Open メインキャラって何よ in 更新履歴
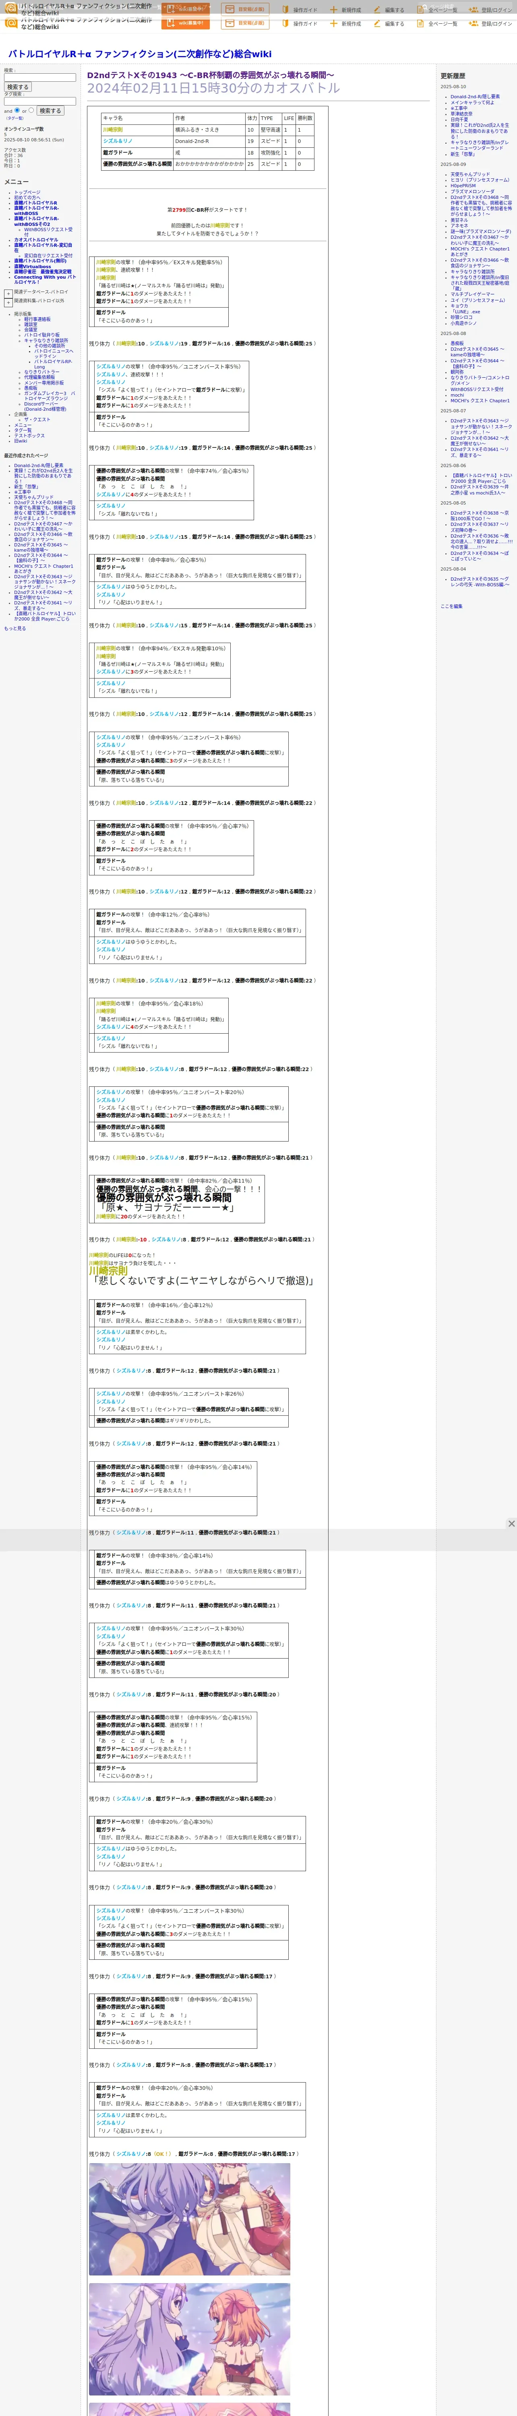The width and height of the screenshot is (517, 2416). point(472,102)
